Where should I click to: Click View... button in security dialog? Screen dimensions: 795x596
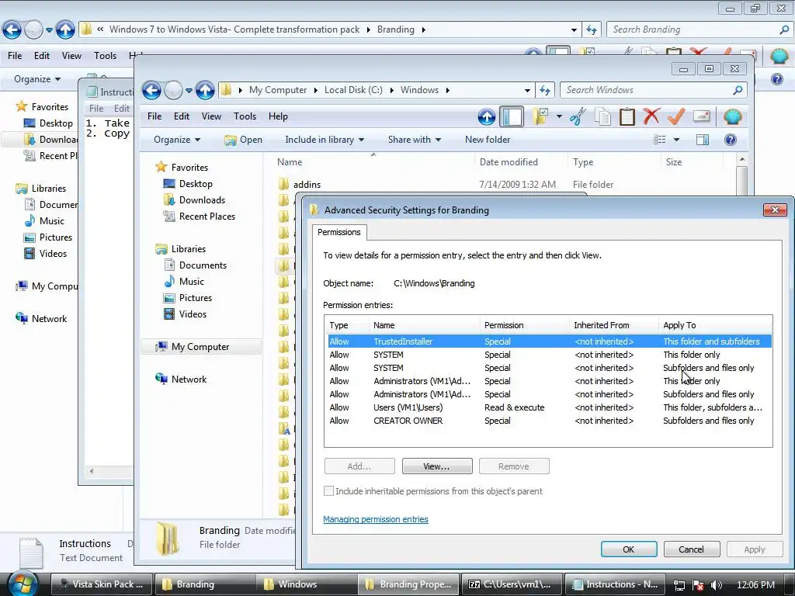coord(436,466)
